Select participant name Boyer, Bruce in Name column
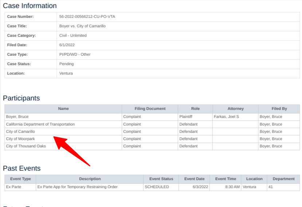Viewport: 302px width, 207px height. pos(17,116)
